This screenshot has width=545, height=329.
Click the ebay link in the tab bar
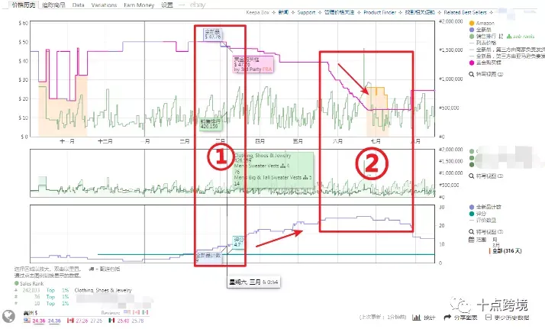[x=198, y=5]
